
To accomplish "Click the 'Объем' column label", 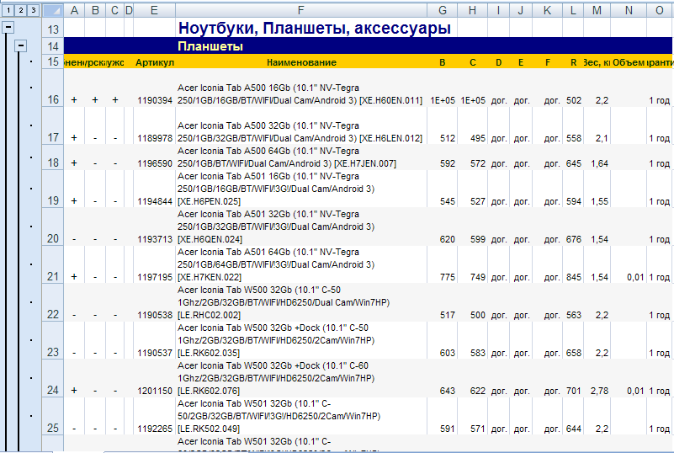I will [x=629, y=62].
